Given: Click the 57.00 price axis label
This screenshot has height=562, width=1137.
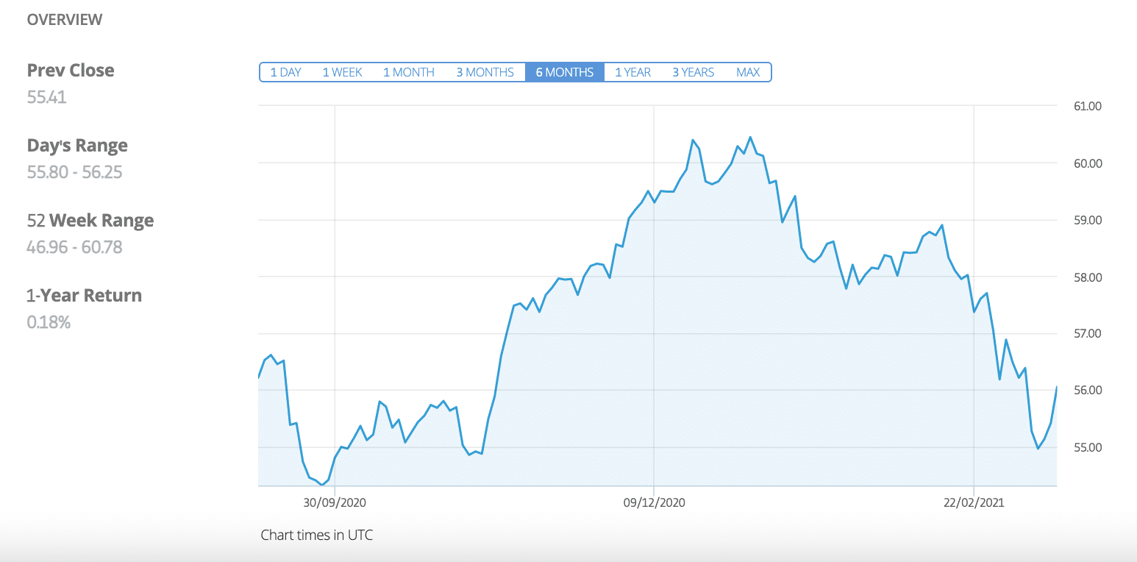Looking at the screenshot, I should point(1088,334).
